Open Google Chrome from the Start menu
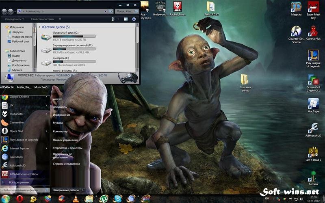This screenshot has width=325, height=203. pos(19,97)
